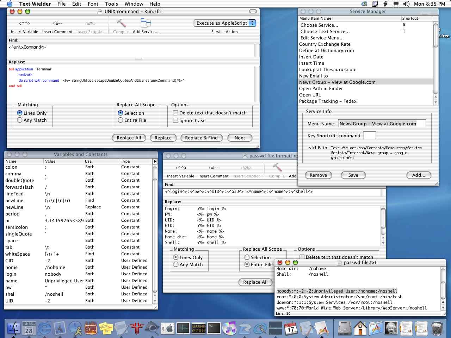Screen dimensions: 451x338
Task: Toggle the Ignore Case checkbox
Action: (175, 120)
